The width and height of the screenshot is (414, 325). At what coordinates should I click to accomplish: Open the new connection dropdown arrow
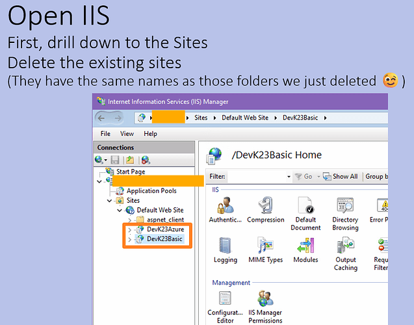[105, 160]
